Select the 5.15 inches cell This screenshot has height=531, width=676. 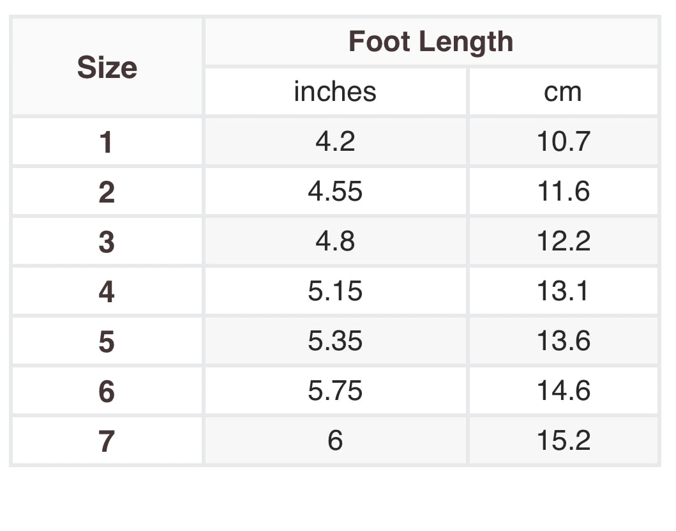[x=335, y=291]
